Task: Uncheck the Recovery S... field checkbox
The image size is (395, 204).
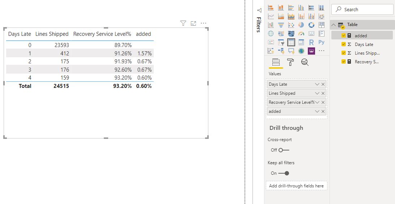Action: coord(344,61)
